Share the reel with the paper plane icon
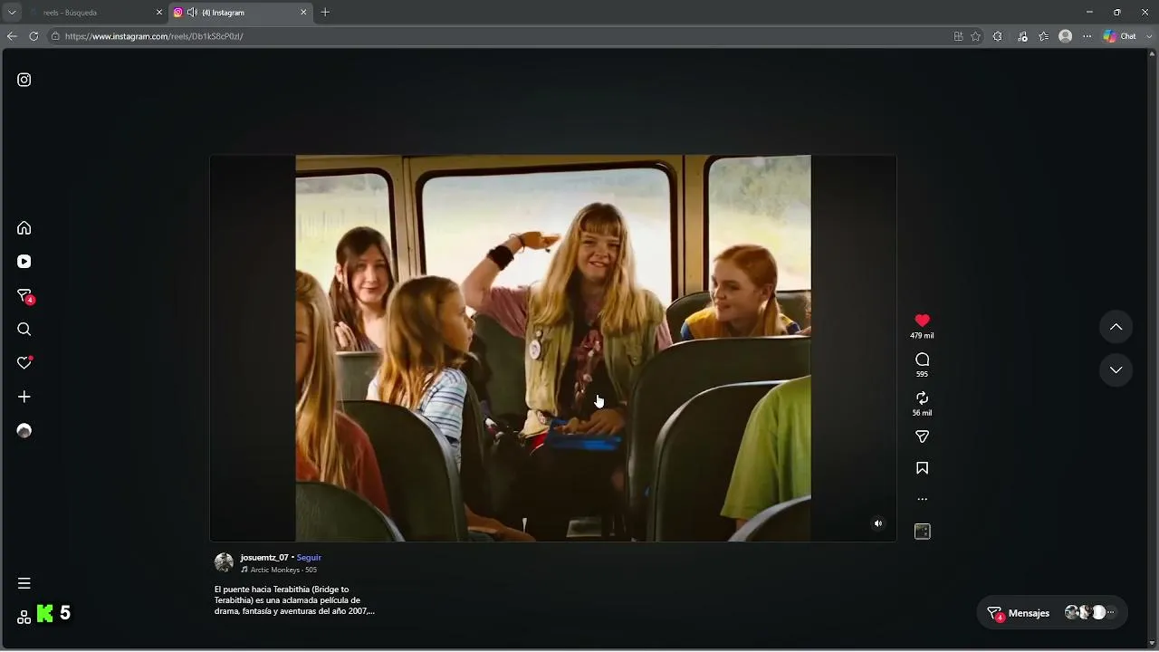The height and width of the screenshot is (652, 1159). [x=922, y=436]
